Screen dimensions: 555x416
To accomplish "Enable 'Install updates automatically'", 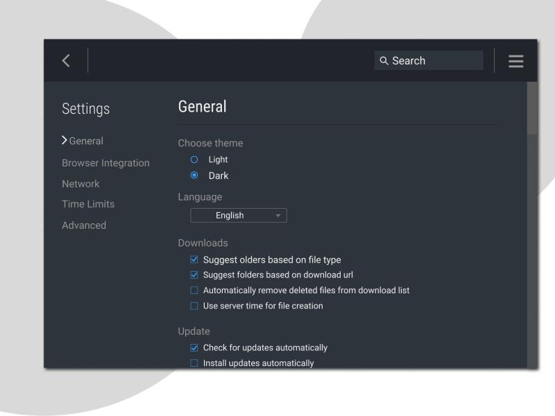I will click(194, 363).
